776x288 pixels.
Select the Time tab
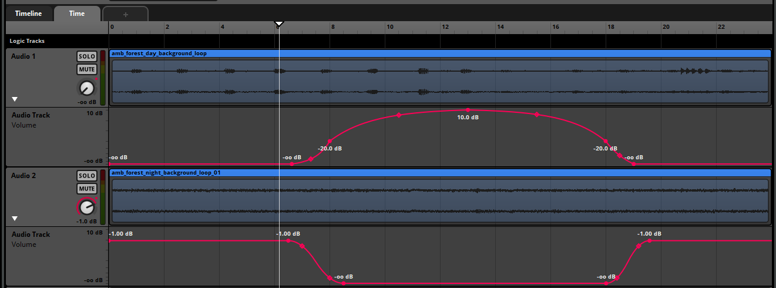click(77, 14)
